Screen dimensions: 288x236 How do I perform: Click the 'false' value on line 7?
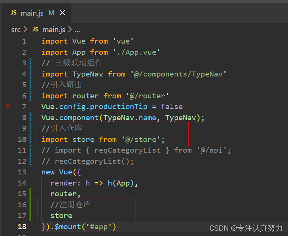[172, 107]
